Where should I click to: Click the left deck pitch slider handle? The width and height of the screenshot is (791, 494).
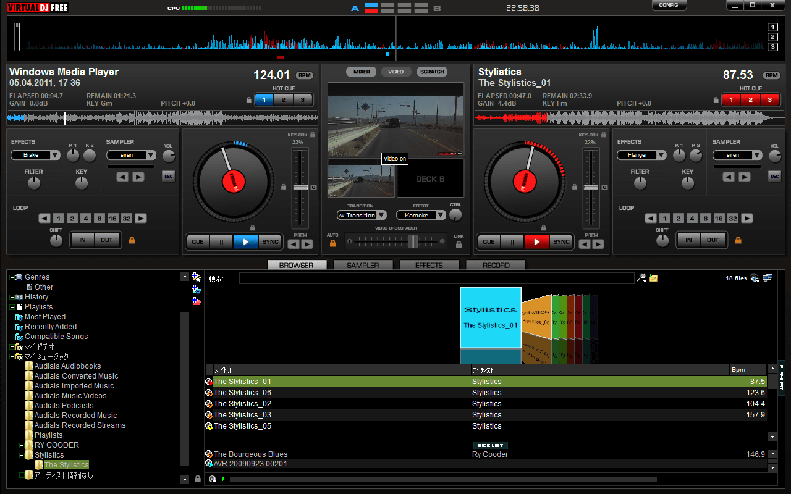pos(300,187)
